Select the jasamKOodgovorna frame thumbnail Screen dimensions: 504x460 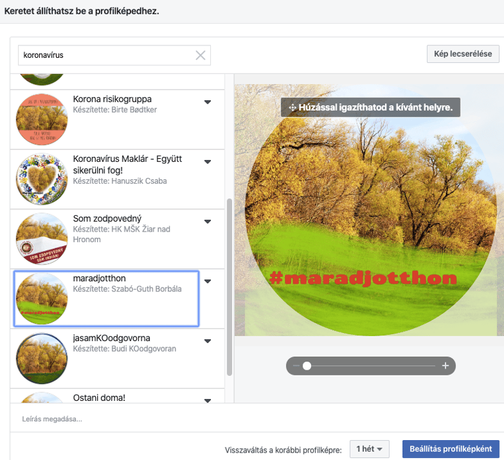pos(42,359)
